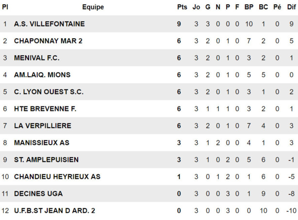The image size is (298, 220).
Task: Select C. LYON OUEST S.C. entry
Action: 49,92
